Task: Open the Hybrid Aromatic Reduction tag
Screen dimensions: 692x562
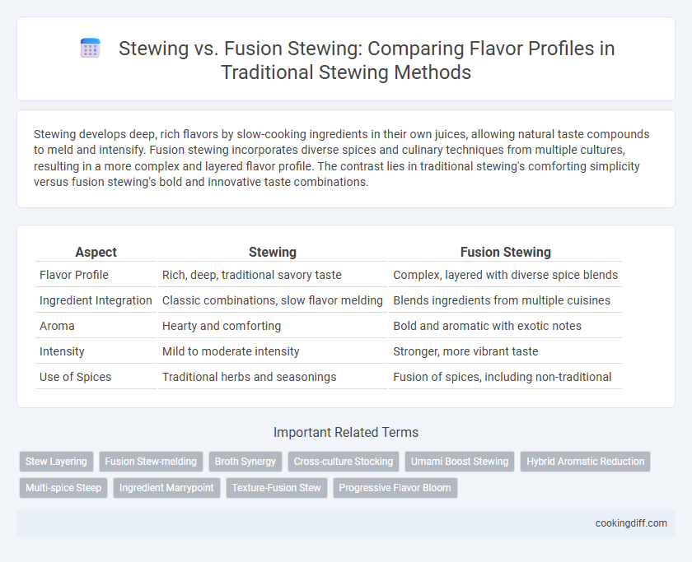Action: (x=585, y=462)
